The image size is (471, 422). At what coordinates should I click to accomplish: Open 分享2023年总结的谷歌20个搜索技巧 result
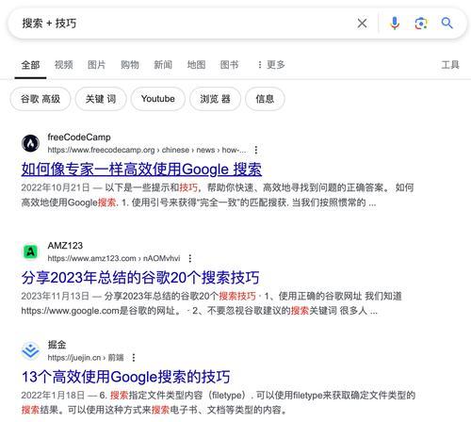(140, 278)
